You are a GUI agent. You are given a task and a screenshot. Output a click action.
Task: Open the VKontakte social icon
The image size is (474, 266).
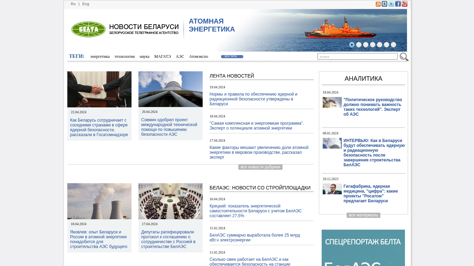click(384, 4)
